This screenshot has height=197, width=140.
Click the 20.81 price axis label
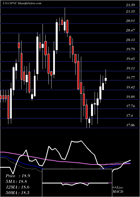pyautogui.click(x=130, y=21)
